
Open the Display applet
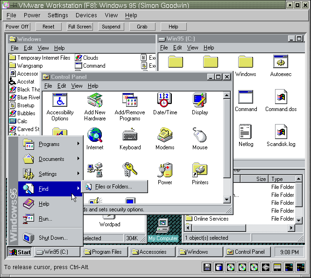click(x=200, y=104)
